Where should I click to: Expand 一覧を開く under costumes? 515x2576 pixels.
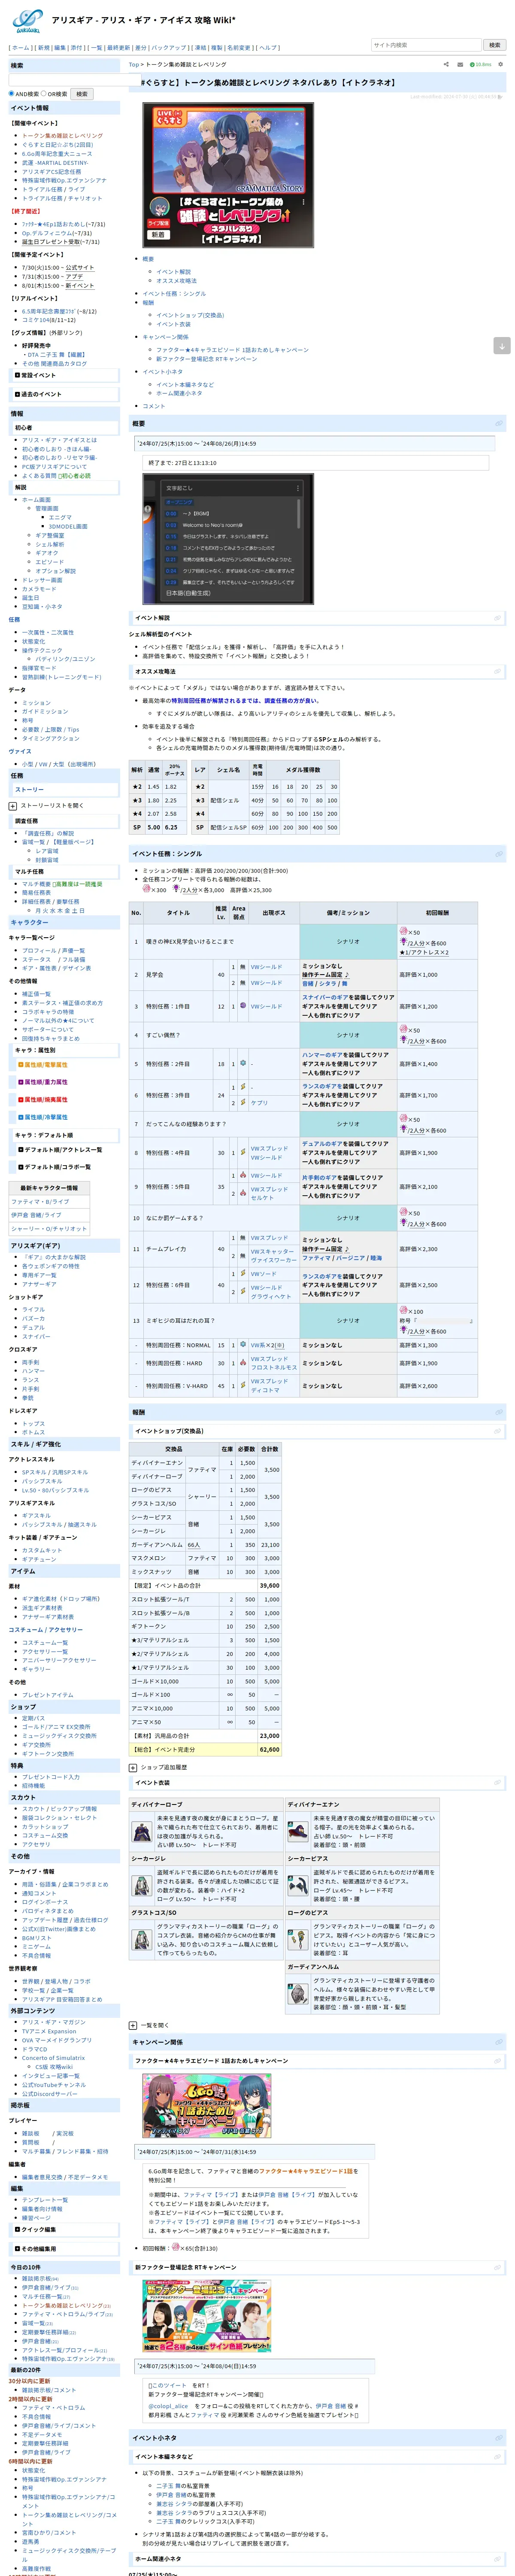click(133, 2025)
